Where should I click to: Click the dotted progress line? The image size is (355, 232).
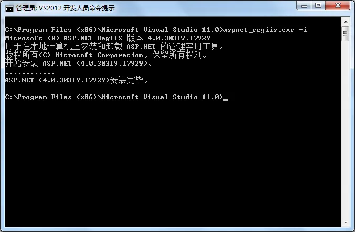(30, 73)
